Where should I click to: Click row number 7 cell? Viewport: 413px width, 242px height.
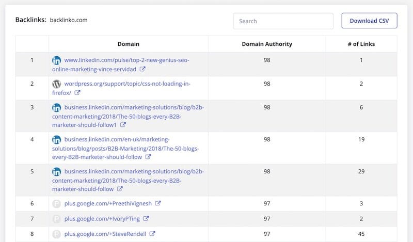pyautogui.click(x=32, y=219)
